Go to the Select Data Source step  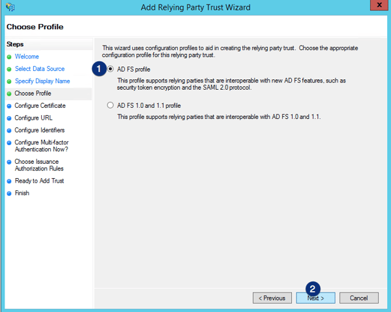coord(40,69)
